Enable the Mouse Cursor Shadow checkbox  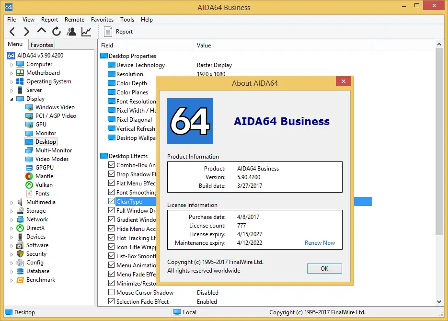[x=112, y=292]
